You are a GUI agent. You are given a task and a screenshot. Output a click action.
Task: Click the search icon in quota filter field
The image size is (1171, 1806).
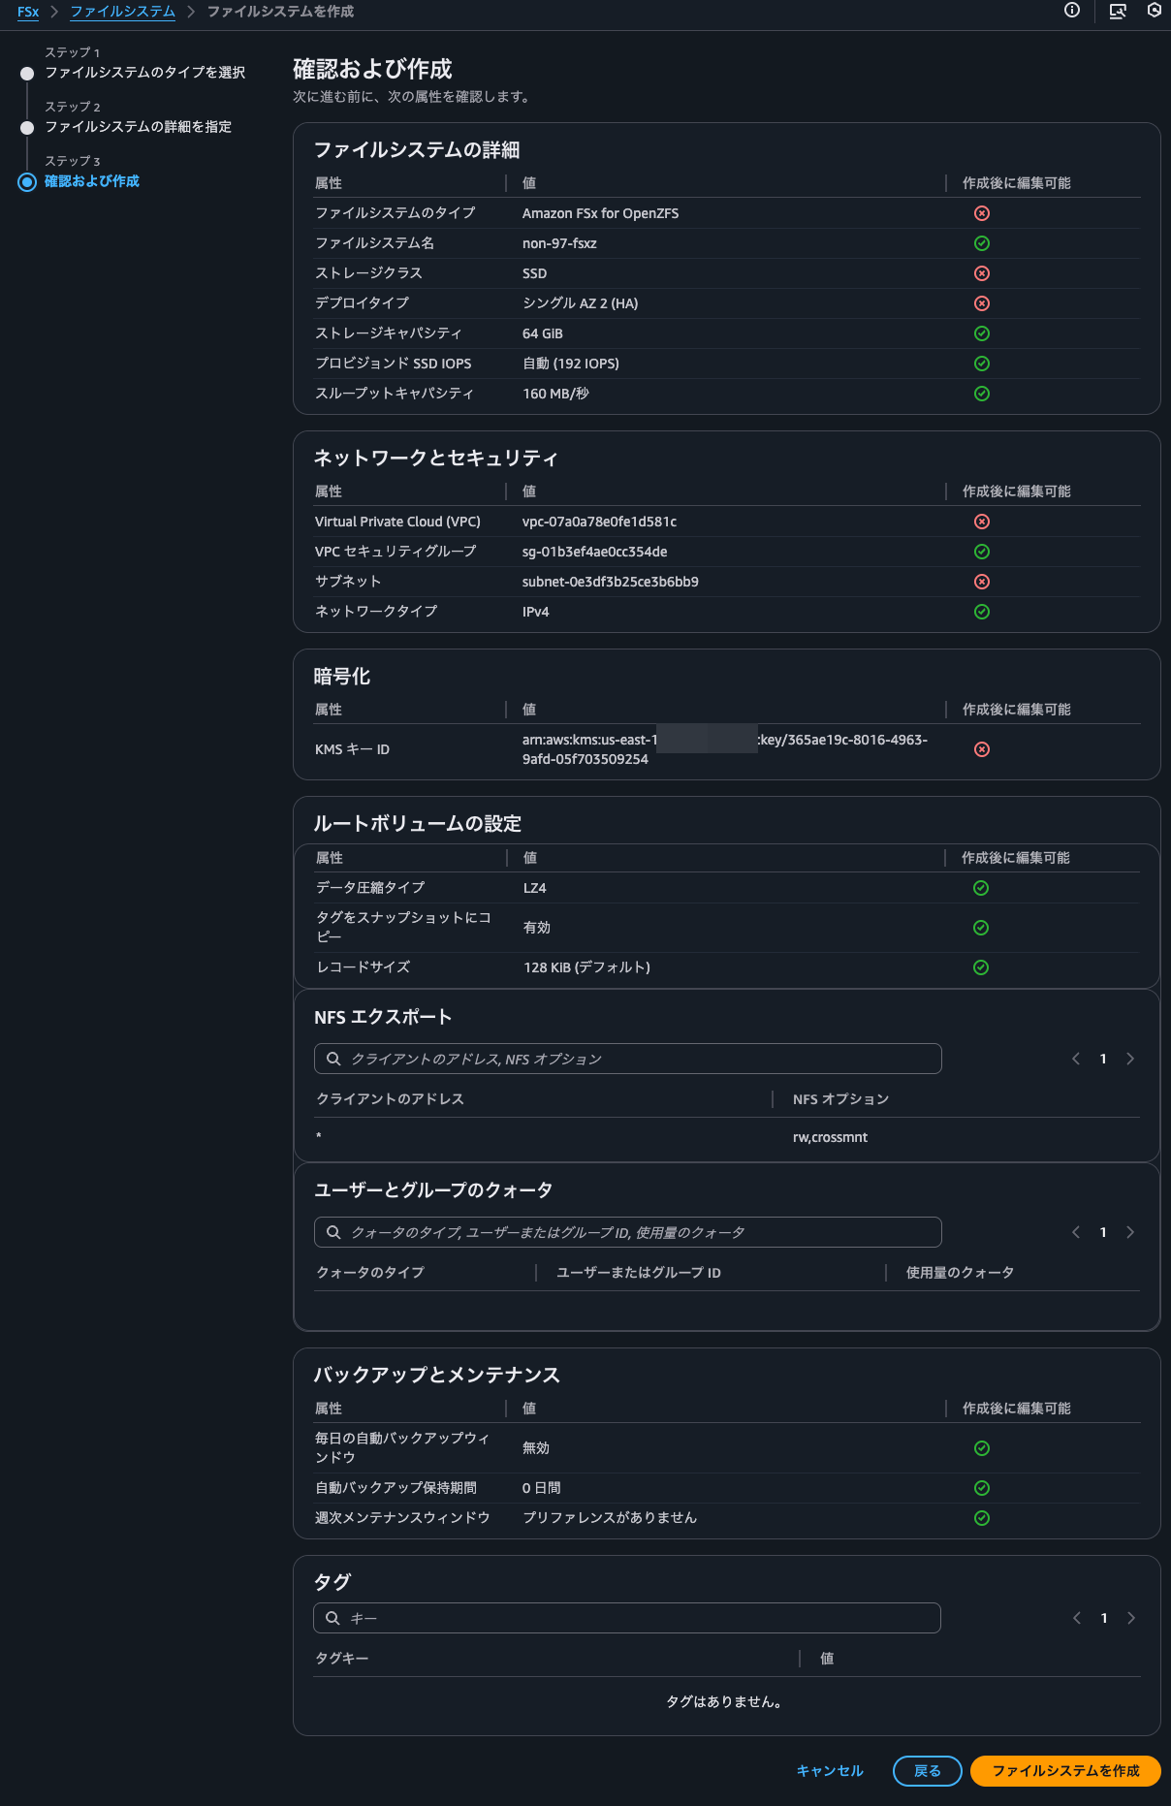click(x=333, y=1232)
